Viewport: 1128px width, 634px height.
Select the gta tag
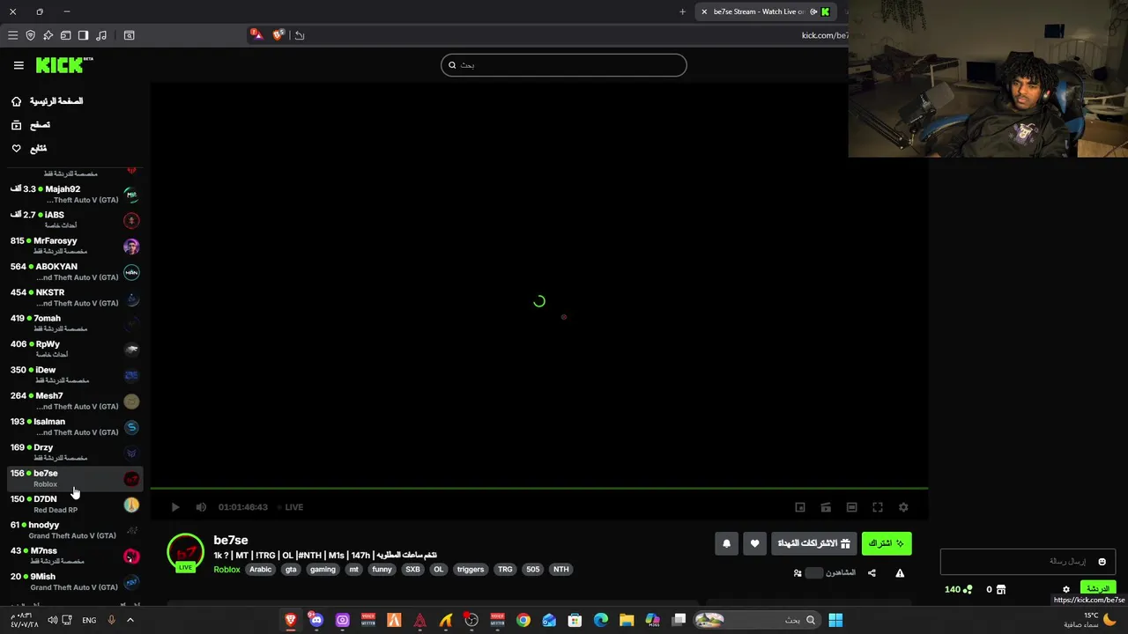[x=291, y=570]
